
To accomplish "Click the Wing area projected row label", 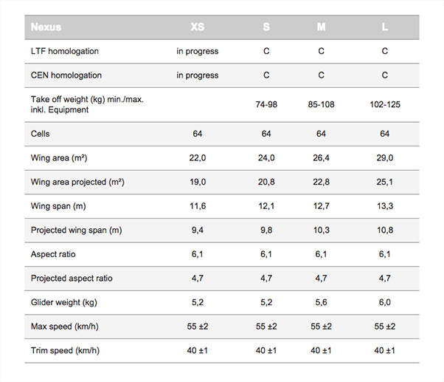I will [77, 182].
